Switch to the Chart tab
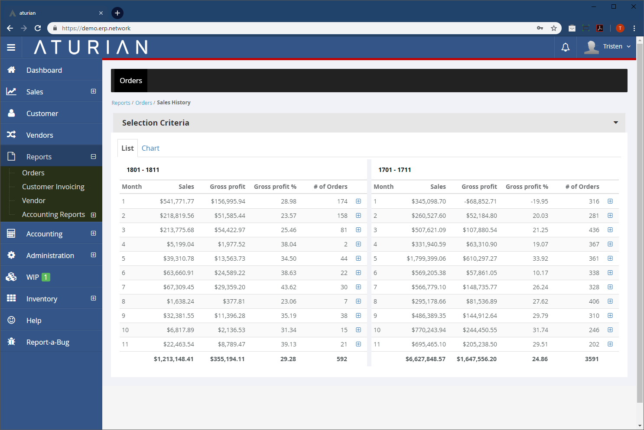The height and width of the screenshot is (430, 644). click(150, 148)
